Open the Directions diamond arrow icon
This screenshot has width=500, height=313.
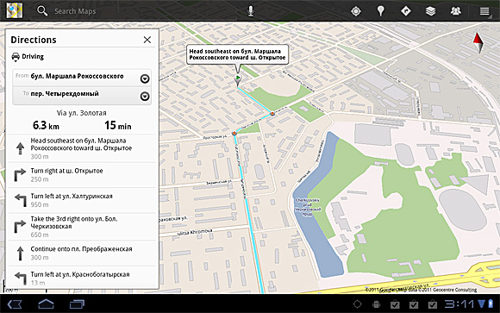406,11
